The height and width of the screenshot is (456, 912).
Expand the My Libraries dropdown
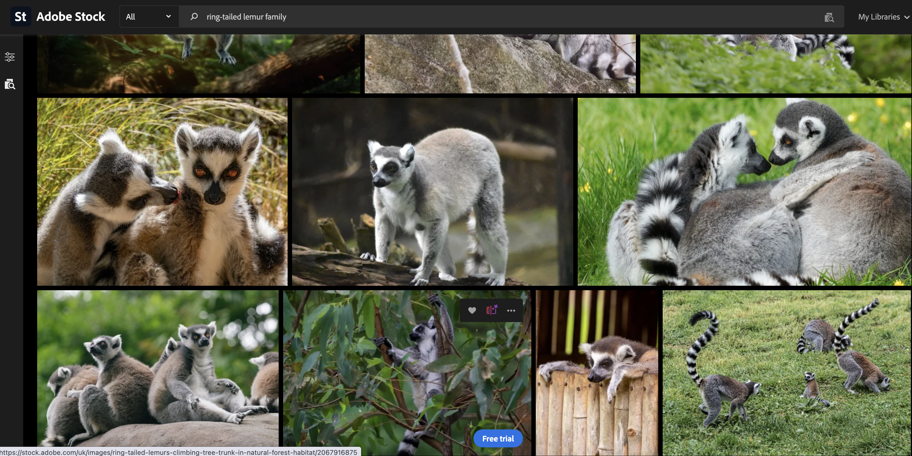click(884, 17)
